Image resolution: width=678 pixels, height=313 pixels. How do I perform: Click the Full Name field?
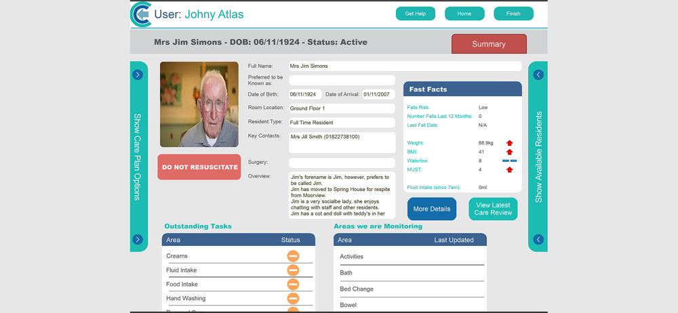click(x=405, y=66)
